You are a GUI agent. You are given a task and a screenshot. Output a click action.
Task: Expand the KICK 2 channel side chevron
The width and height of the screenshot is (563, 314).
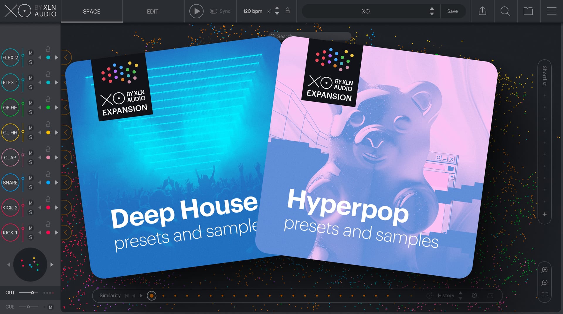click(x=66, y=208)
